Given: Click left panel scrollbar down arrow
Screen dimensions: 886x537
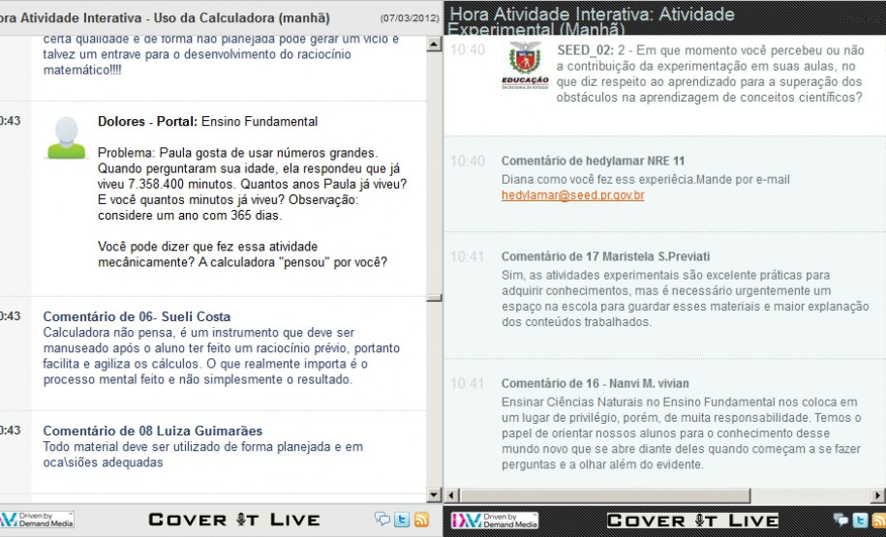Looking at the screenshot, I should 434,495.
